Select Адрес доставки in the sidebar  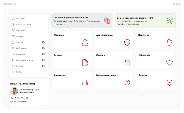(x=23, y=24)
